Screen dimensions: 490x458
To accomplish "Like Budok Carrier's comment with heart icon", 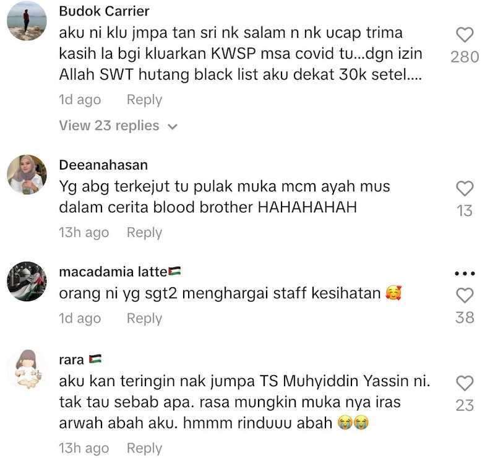I will tap(465, 35).
